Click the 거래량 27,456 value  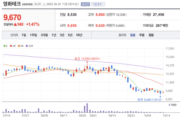pyautogui.click(x=158, y=15)
